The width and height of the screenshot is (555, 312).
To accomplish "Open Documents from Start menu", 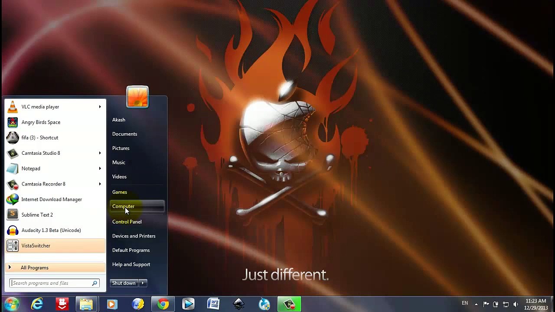I will click(124, 134).
